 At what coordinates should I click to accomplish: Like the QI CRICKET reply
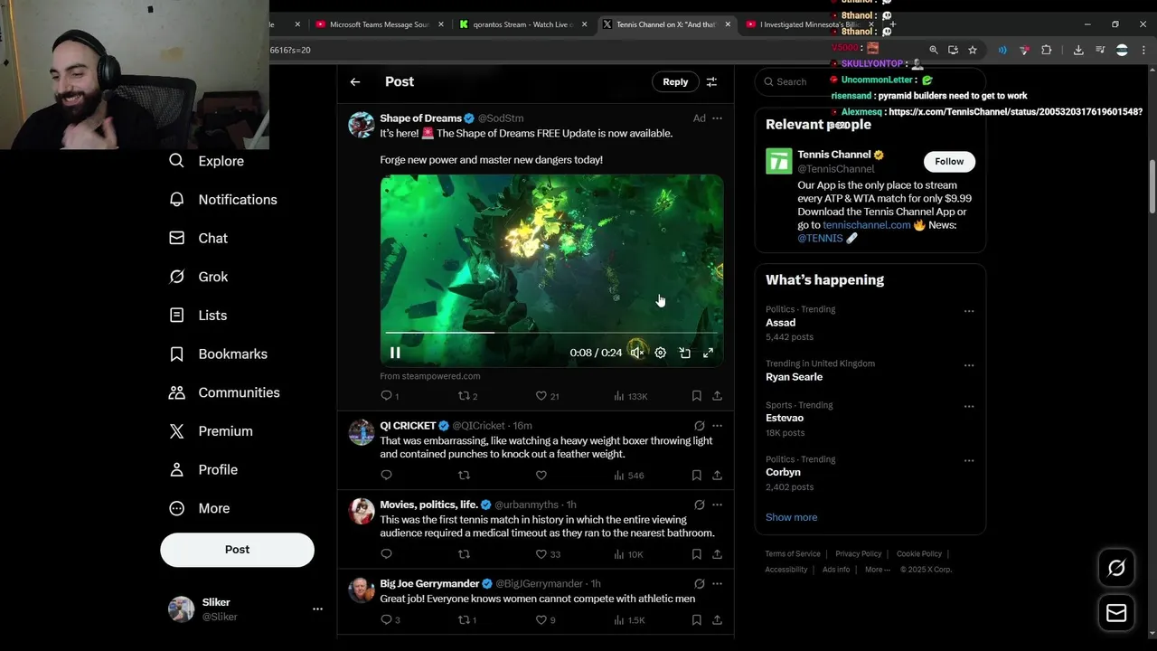[541, 476]
